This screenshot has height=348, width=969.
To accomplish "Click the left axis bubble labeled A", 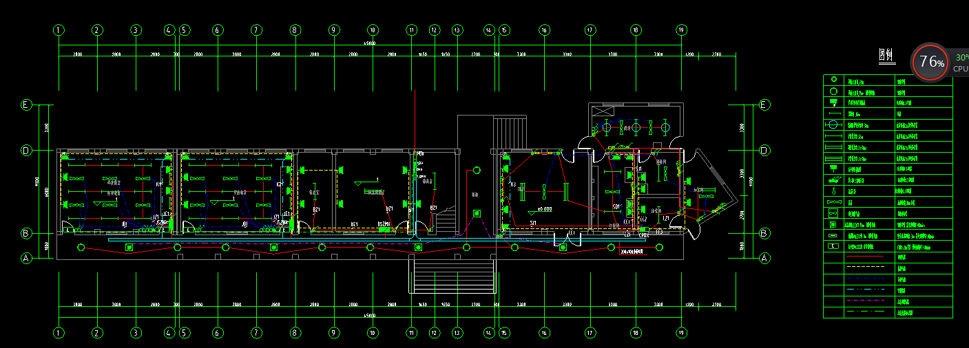I will [26, 259].
